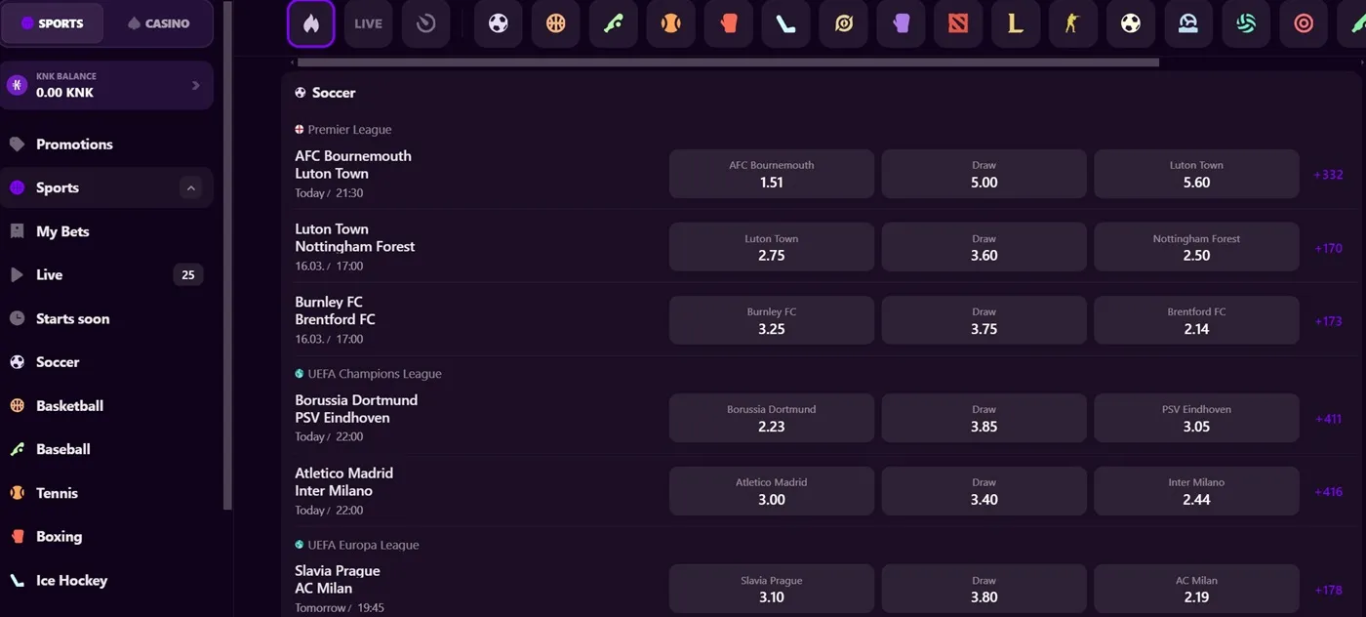The height and width of the screenshot is (617, 1366).
Task: Click the horizontal sports scrollbar
Action: click(728, 62)
